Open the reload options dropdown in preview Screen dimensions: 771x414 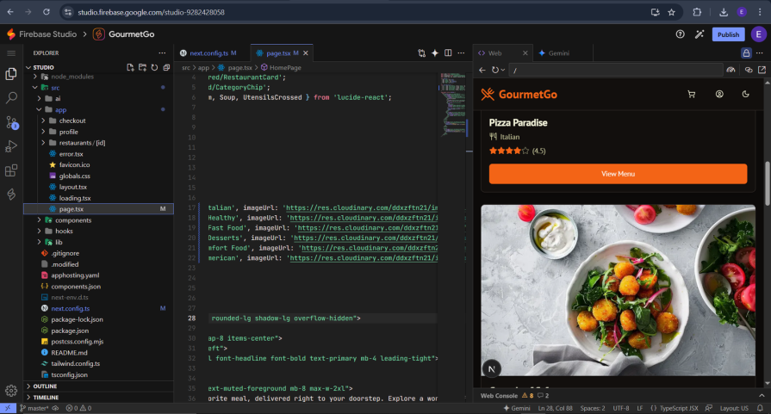point(503,71)
